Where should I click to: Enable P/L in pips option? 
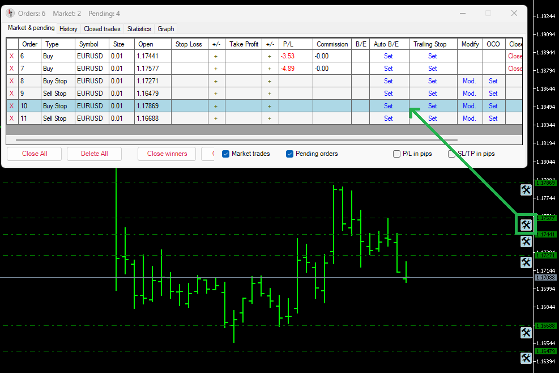tap(397, 154)
